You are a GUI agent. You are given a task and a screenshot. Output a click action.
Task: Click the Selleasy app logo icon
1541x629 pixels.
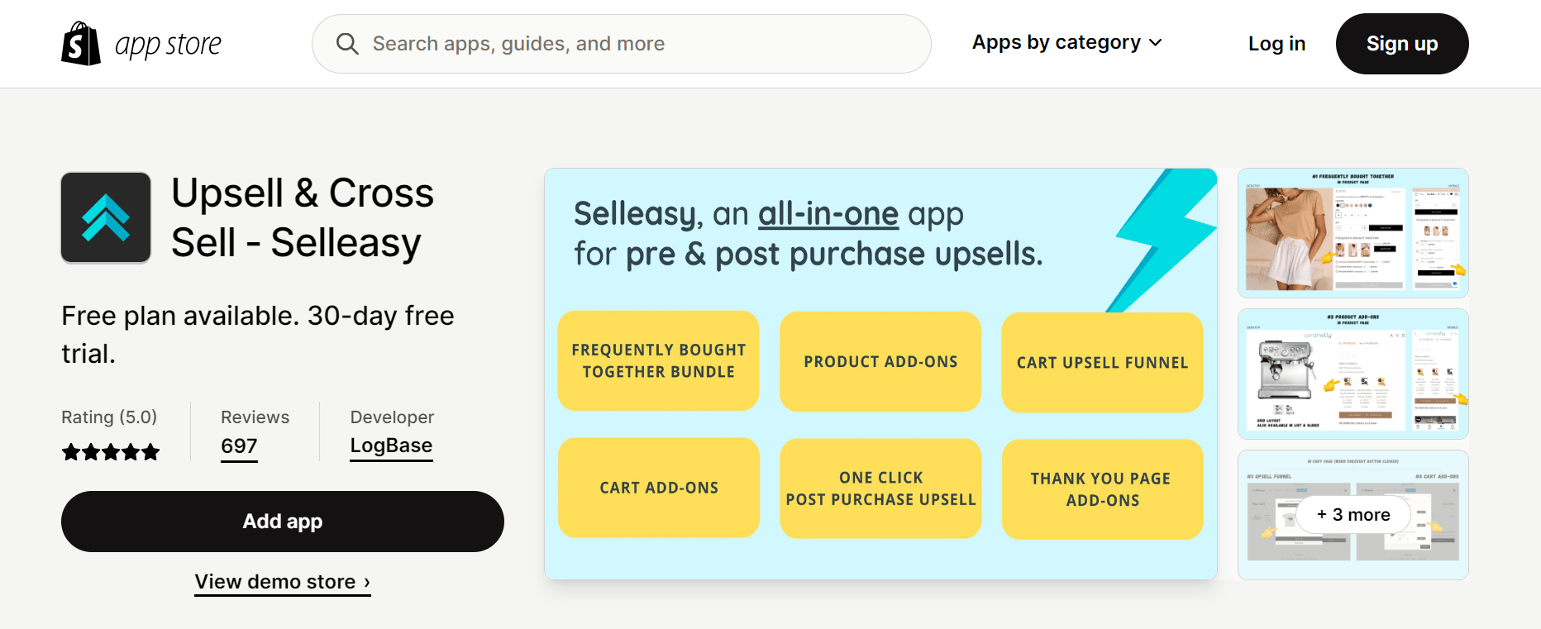click(x=106, y=217)
